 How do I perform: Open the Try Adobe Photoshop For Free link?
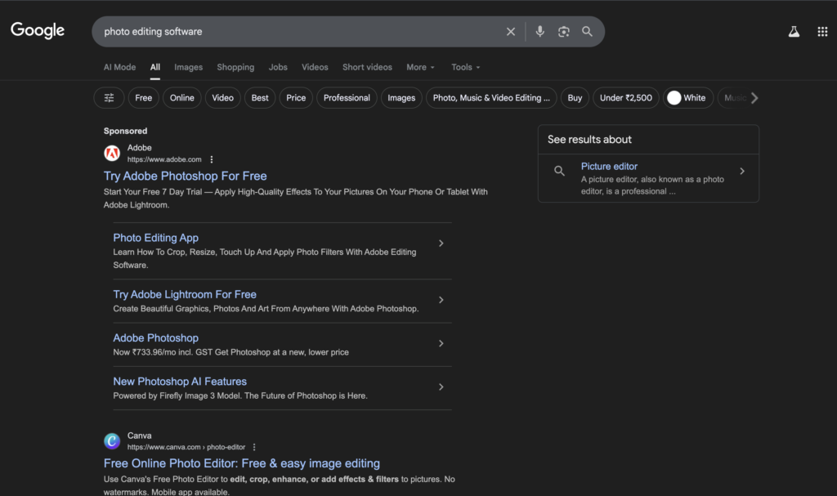tap(185, 176)
